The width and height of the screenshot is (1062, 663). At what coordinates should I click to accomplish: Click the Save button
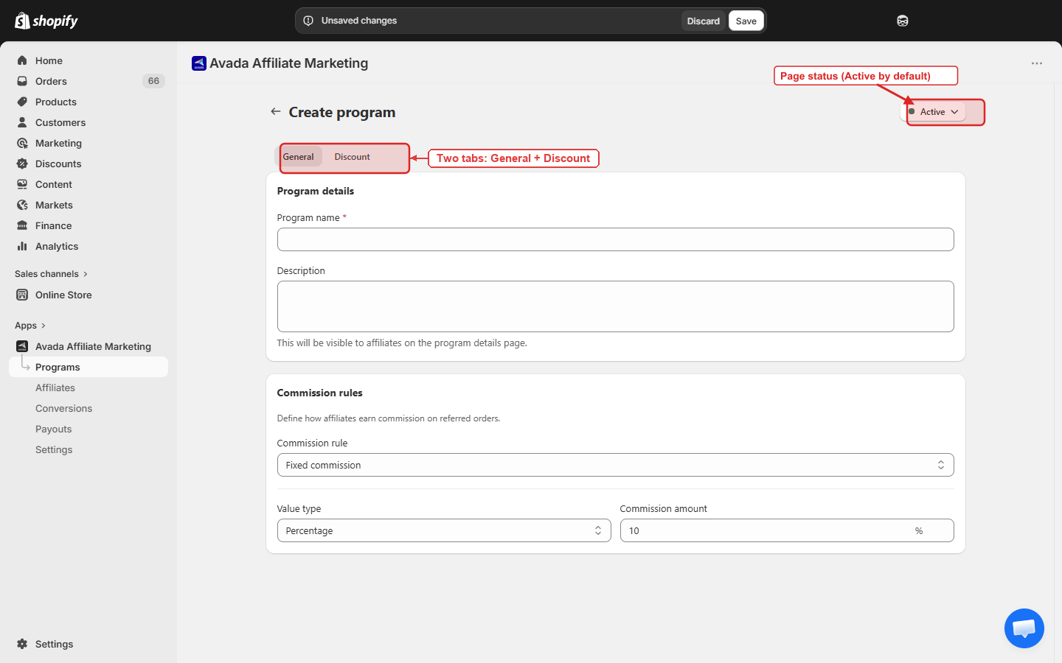pyautogui.click(x=746, y=21)
